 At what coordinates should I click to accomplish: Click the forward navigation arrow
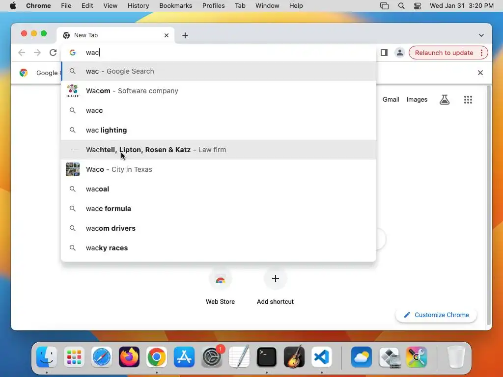(x=37, y=53)
